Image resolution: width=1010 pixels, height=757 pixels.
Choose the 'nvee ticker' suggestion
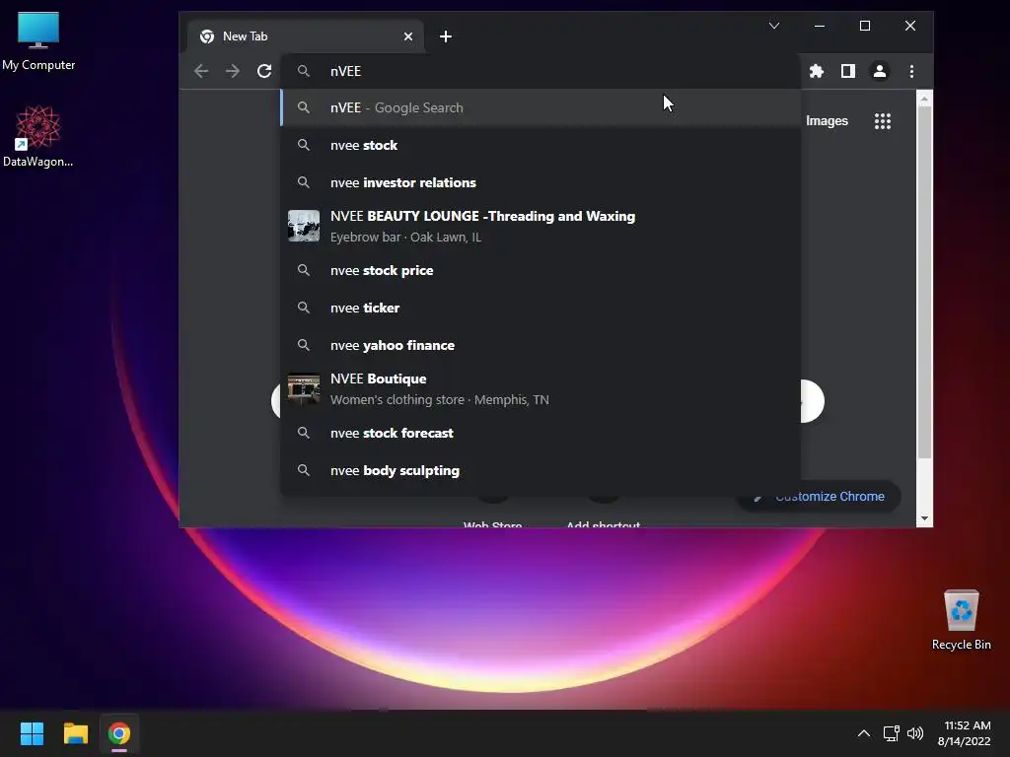click(x=541, y=308)
